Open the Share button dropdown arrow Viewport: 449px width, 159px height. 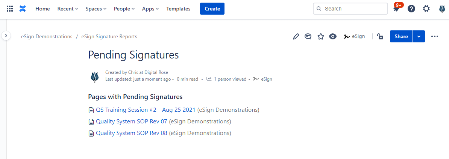(x=419, y=36)
